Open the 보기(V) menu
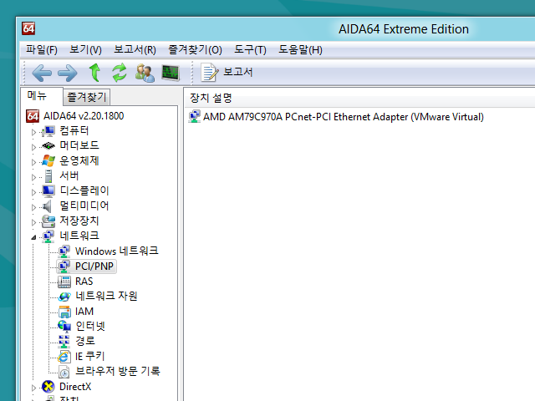 point(85,50)
